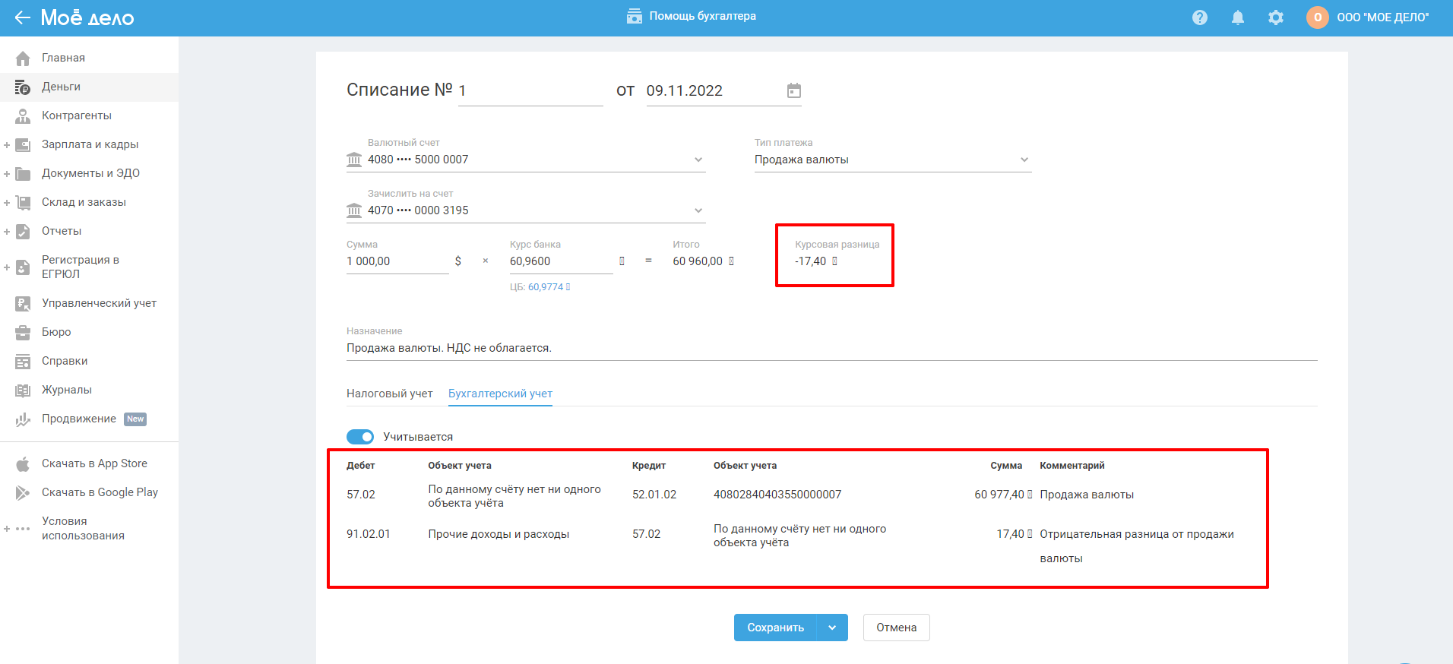This screenshot has height=664, width=1453.
Task: Click the Сохранить button
Action: (x=775, y=628)
